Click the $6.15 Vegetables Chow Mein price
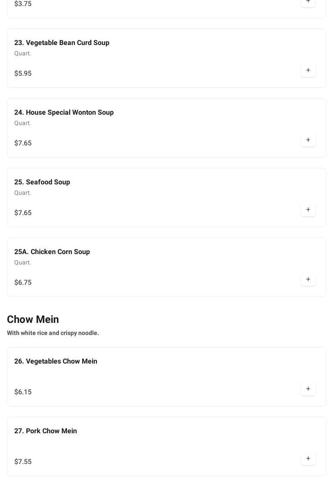 click(x=23, y=392)
